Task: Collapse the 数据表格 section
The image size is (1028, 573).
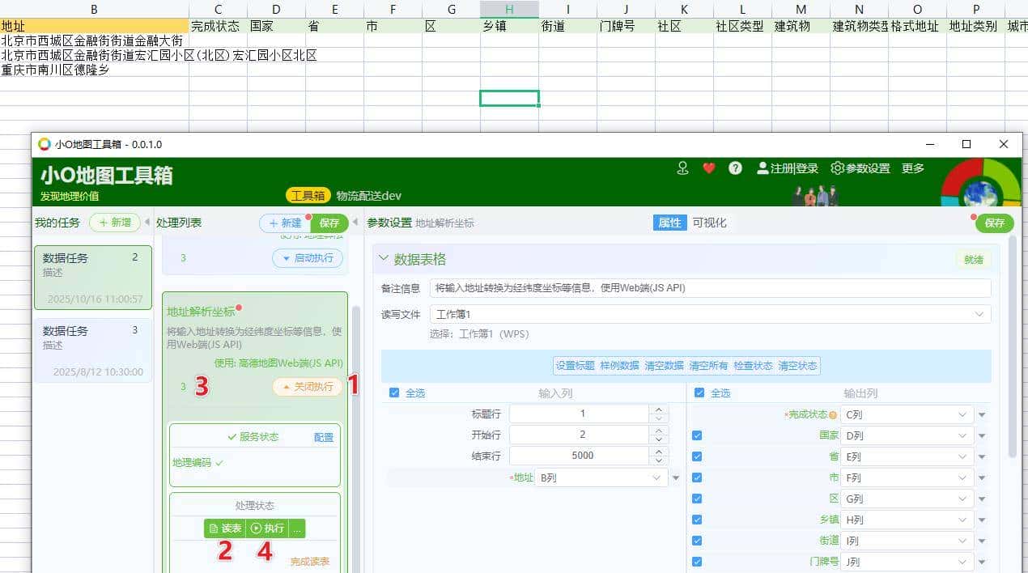Action: pyautogui.click(x=384, y=258)
